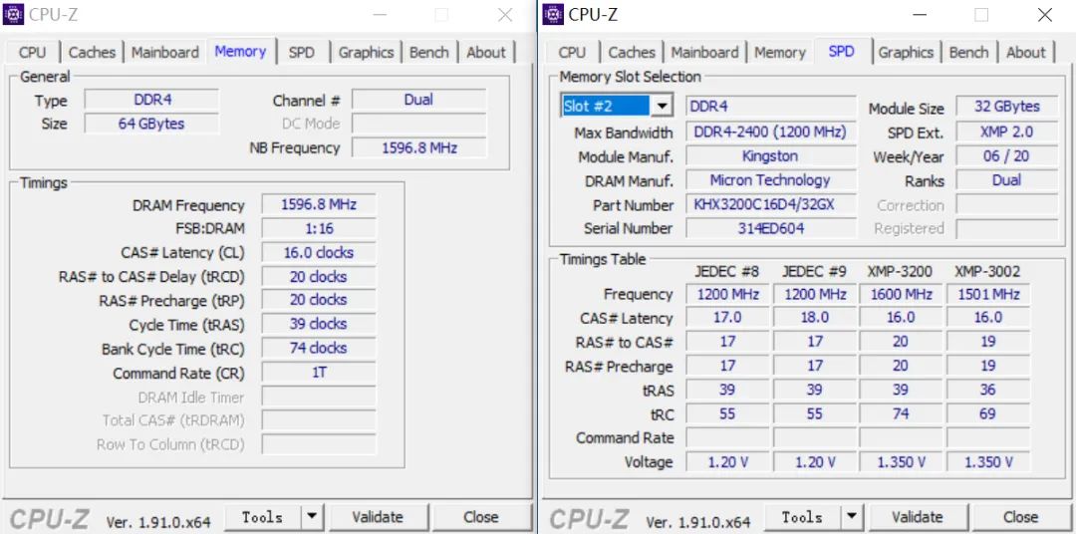This screenshot has height=534, width=1076.
Task: Click Module Manuf. value Kingston
Action: (770, 155)
